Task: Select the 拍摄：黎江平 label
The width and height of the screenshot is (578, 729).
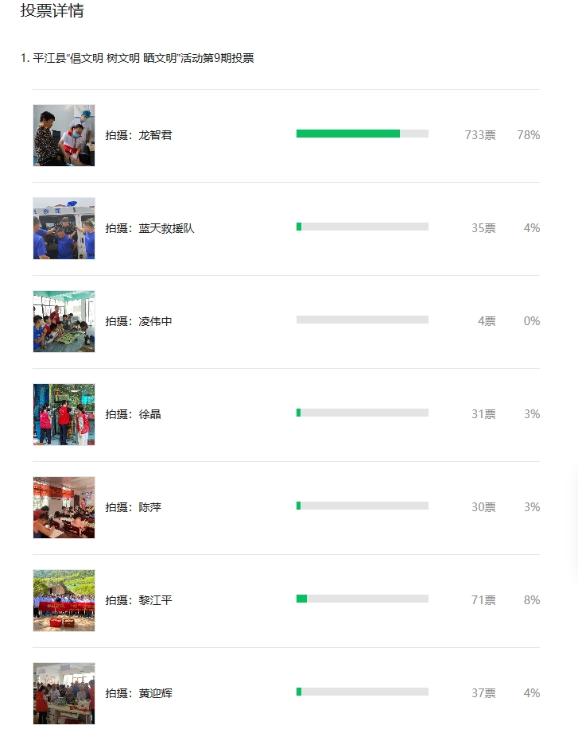Action: click(x=138, y=600)
